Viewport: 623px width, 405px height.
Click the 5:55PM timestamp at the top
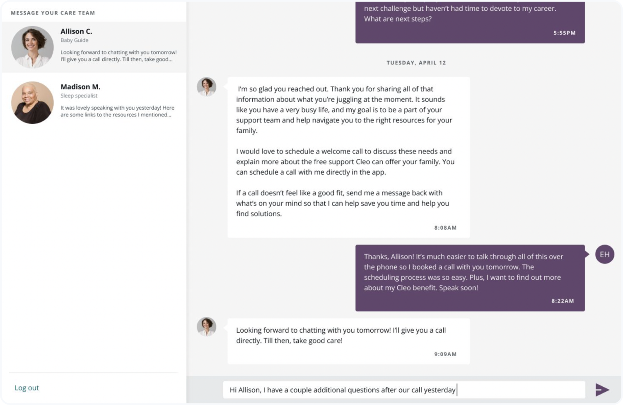(564, 33)
